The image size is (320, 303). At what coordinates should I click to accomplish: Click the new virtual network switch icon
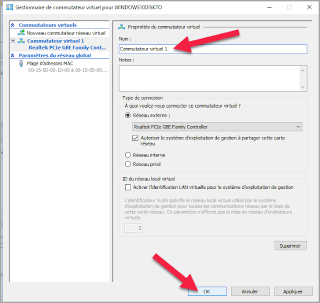pos(21,32)
